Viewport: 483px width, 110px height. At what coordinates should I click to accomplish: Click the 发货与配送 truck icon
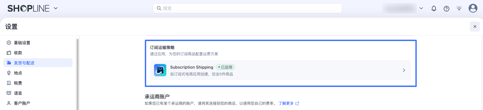coord(9,63)
